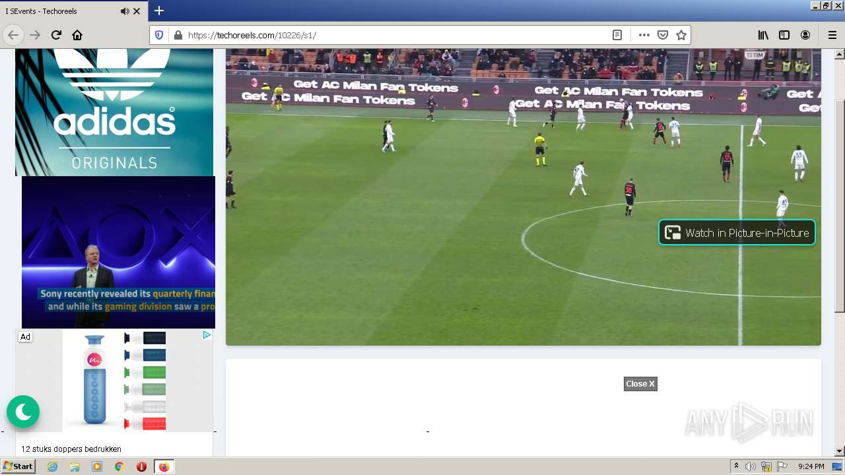The image size is (845, 475).
Task: Open the Firefox hamburger menu
Action: pyautogui.click(x=832, y=35)
